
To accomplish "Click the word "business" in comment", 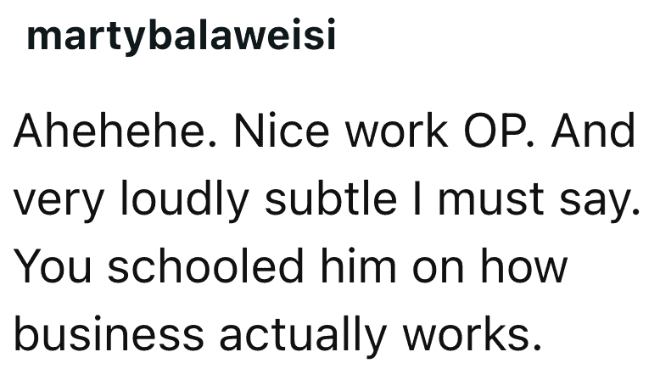I will tap(109, 333).
